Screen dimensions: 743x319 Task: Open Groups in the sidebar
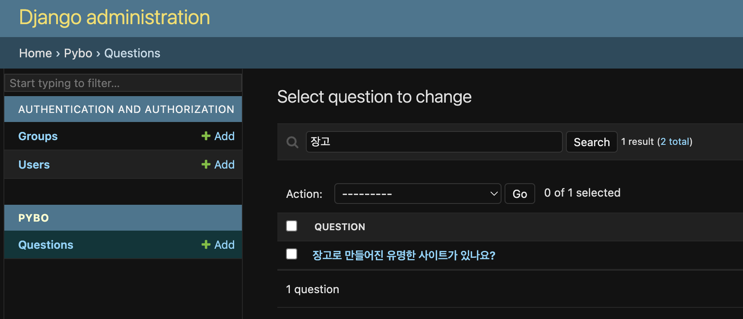tap(38, 136)
